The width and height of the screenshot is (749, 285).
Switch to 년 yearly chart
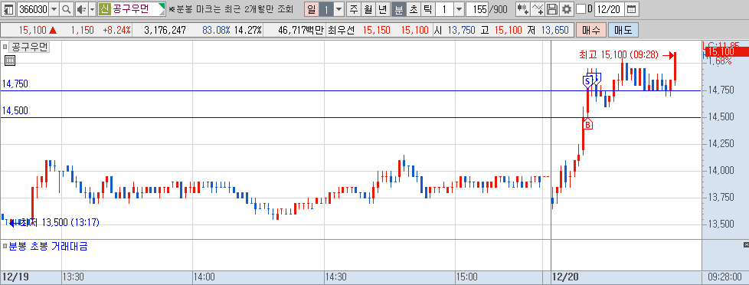click(383, 8)
